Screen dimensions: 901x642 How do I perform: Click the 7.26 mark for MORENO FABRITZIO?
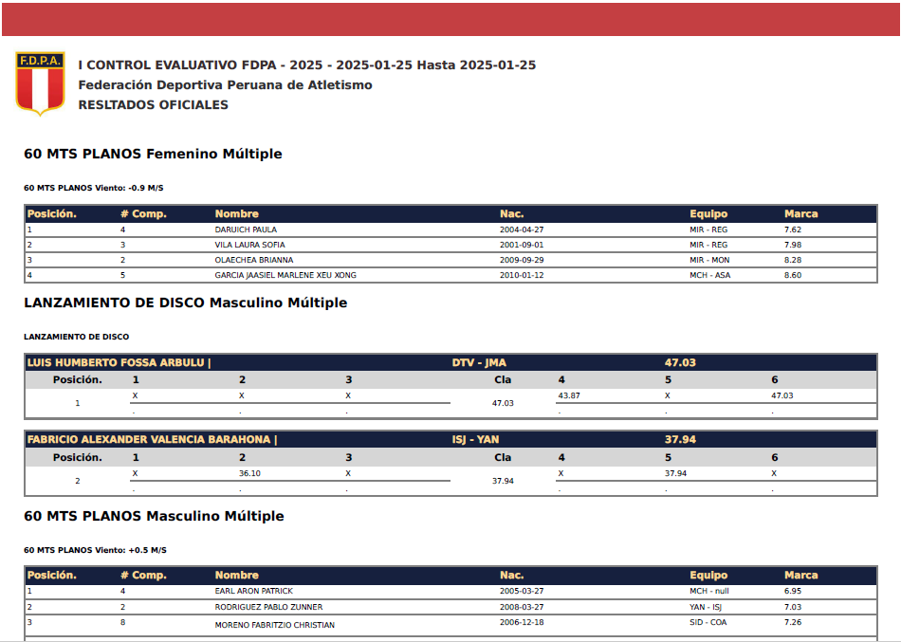793,623
